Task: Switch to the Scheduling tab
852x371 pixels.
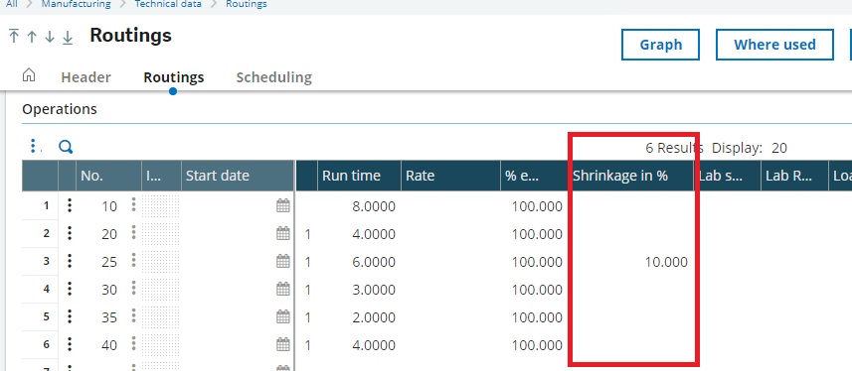Action: pyautogui.click(x=273, y=77)
